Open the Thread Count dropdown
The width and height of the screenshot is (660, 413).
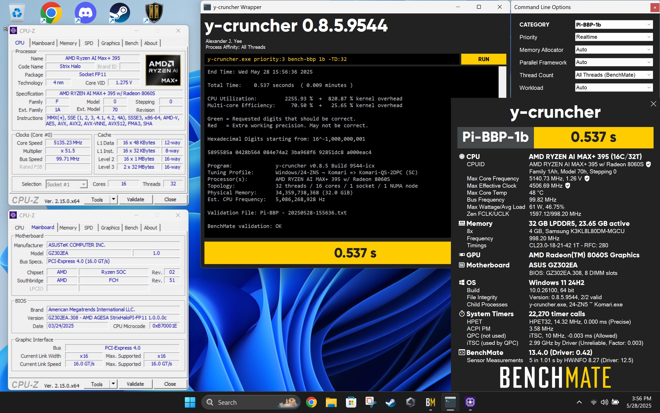tap(614, 75)
